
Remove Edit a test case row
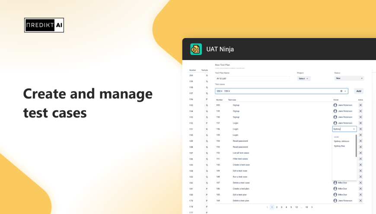(x=360, y=171)
